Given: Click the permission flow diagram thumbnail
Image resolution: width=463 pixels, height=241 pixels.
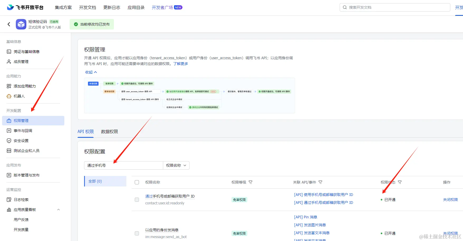Looking at the screenshot, I should coord(190,96).
